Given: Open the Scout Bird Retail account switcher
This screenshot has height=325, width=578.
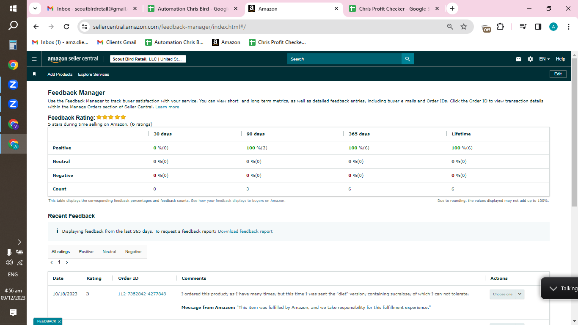Looking at the screenshot, I should [x=148, y=59].
